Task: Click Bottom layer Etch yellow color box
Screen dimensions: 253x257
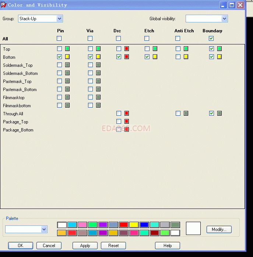Action: [155, 57]
